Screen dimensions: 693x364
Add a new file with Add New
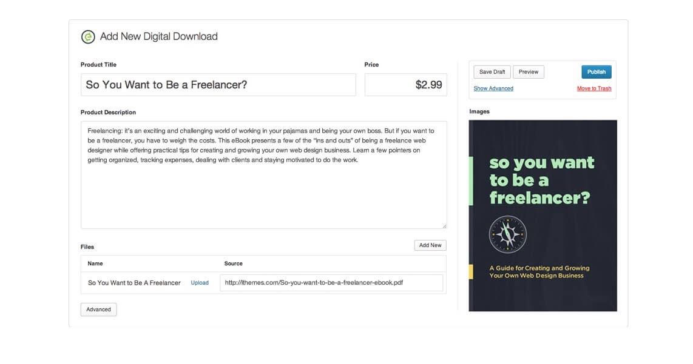point(430,245)
